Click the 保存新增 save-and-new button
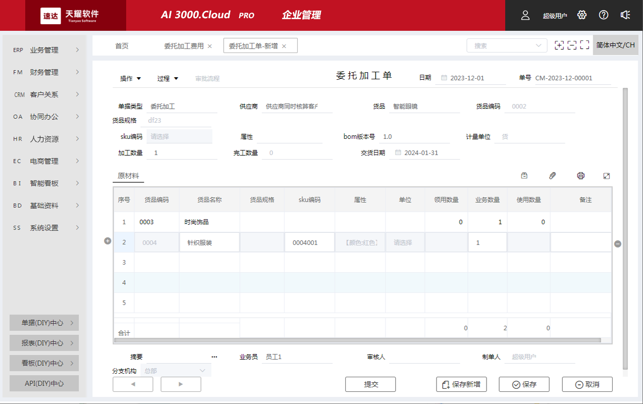Viewport: 643px width, 404px height. pyautogui.click(x=461, y=384)
